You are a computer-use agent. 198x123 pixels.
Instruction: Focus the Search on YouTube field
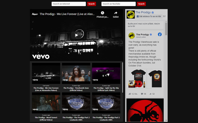(118, 4)
